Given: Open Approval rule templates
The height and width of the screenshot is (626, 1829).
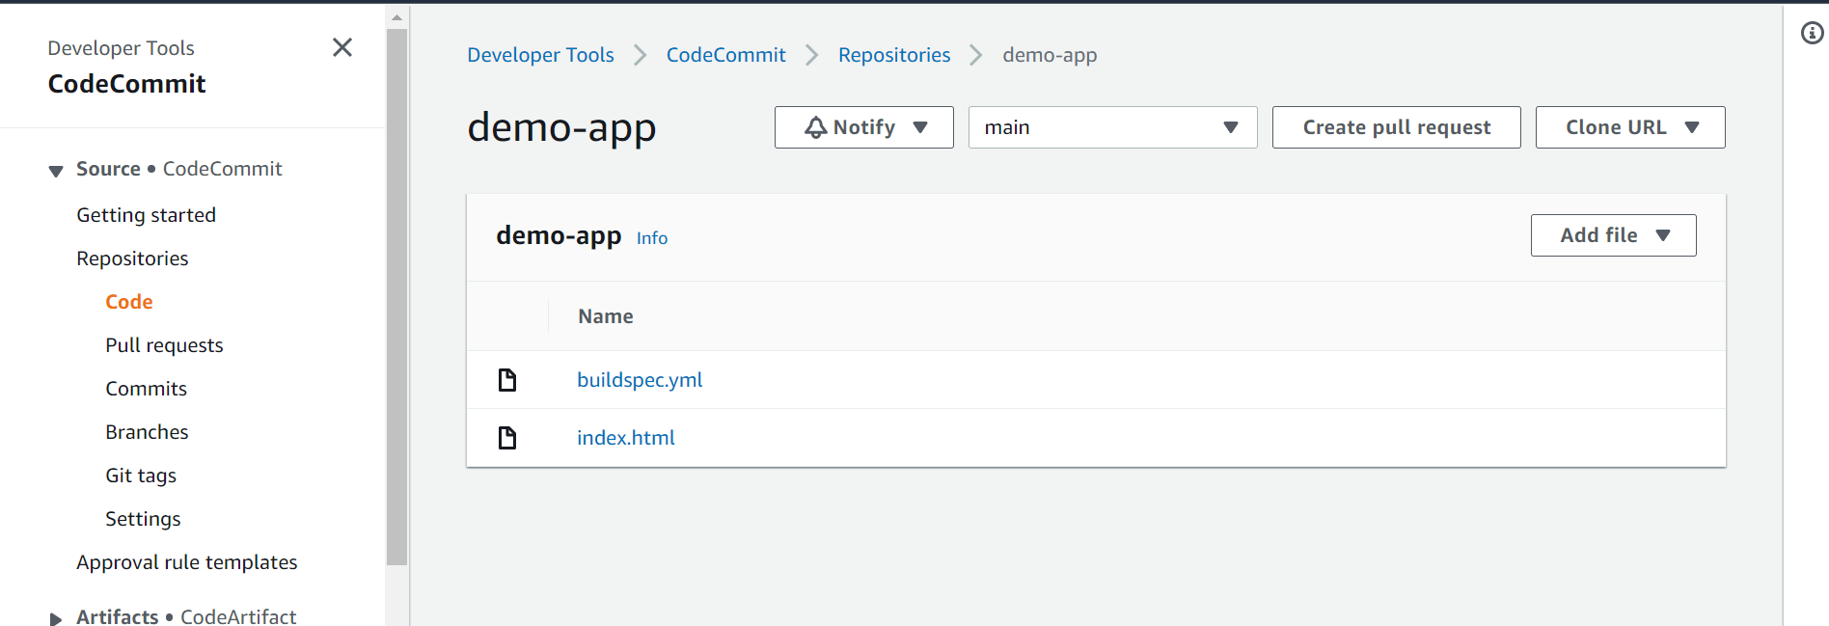Looking at the screenshot, I should click(187, 562).
